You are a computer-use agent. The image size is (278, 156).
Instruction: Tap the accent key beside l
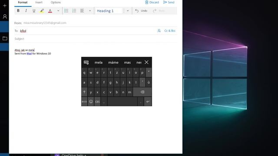pos(142,82)
